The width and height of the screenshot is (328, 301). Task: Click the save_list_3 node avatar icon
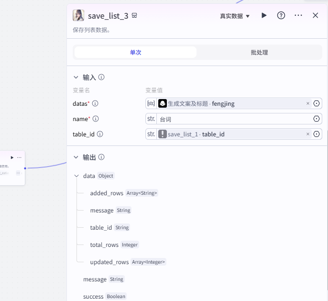tap(78, 15)
